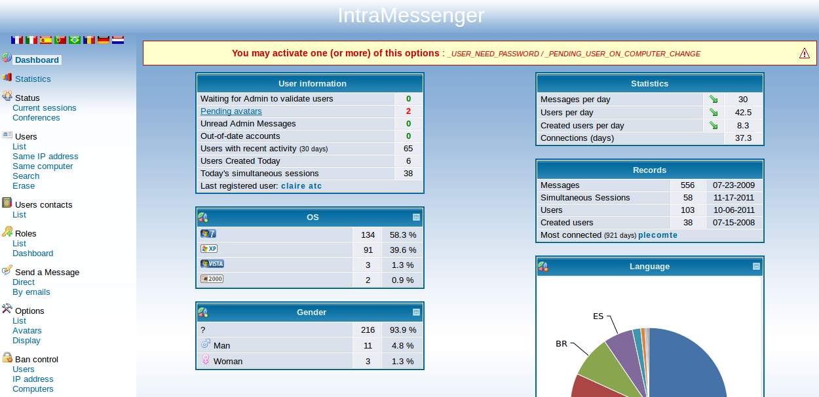
Task: Click the chart icon in OS panel header
Action: click(x=203, y=217)
